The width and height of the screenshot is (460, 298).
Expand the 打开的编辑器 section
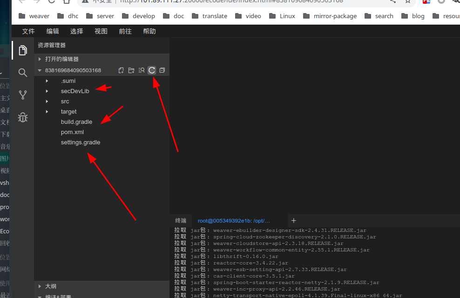coord(101,59)
